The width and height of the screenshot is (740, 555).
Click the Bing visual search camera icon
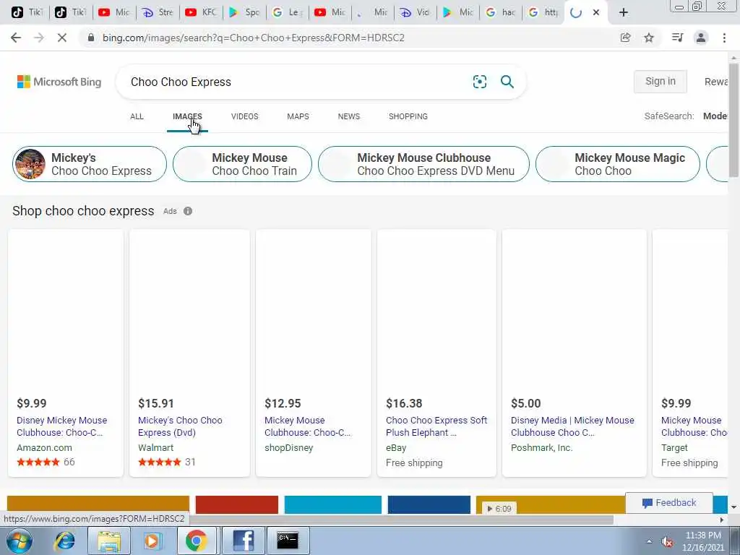pyautogui.click(x=480, y=82)
